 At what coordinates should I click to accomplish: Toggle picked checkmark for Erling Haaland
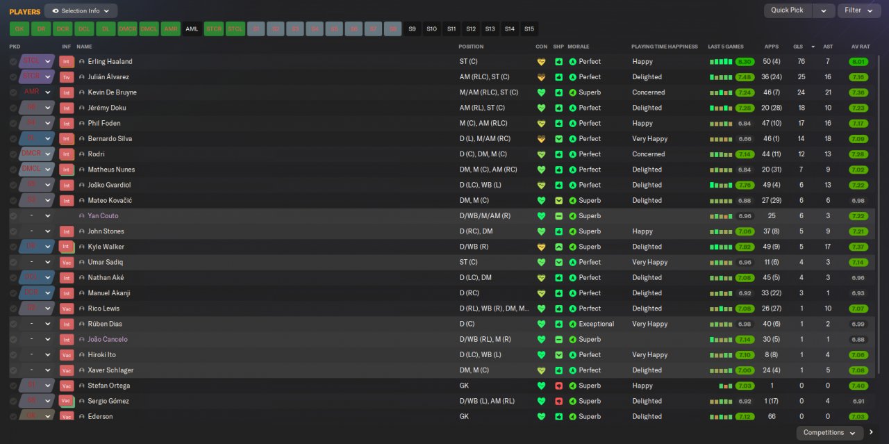[x=13, y=62]
